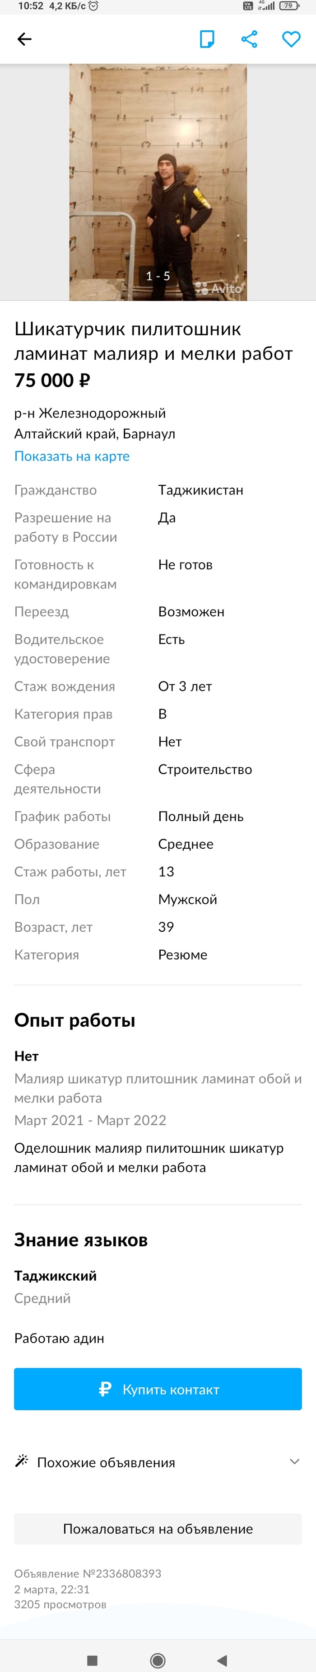
Task: Tap the 75 000 ₽ price
Action: tap(52, 380)
